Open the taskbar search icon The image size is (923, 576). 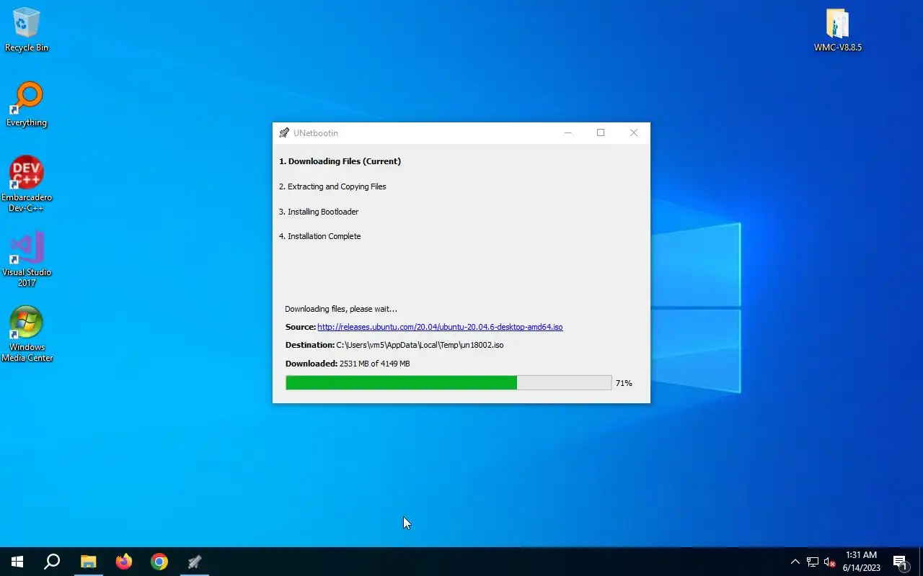[52, 562]
